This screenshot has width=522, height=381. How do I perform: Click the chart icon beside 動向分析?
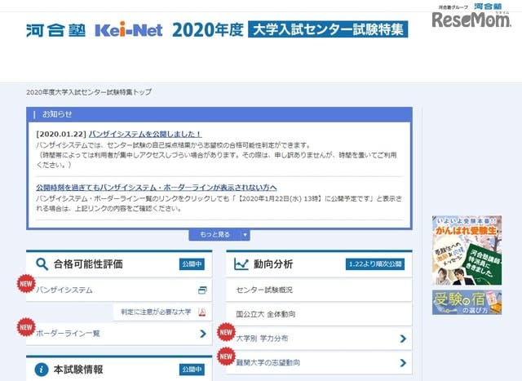click(x=241, y=264)
